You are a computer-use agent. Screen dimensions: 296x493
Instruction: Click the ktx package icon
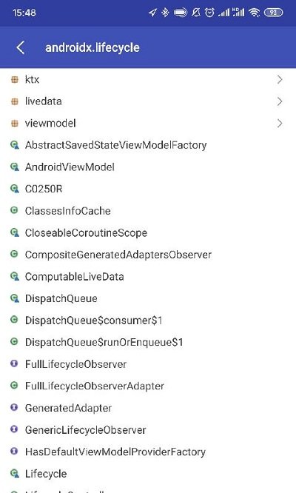(15, 79)
